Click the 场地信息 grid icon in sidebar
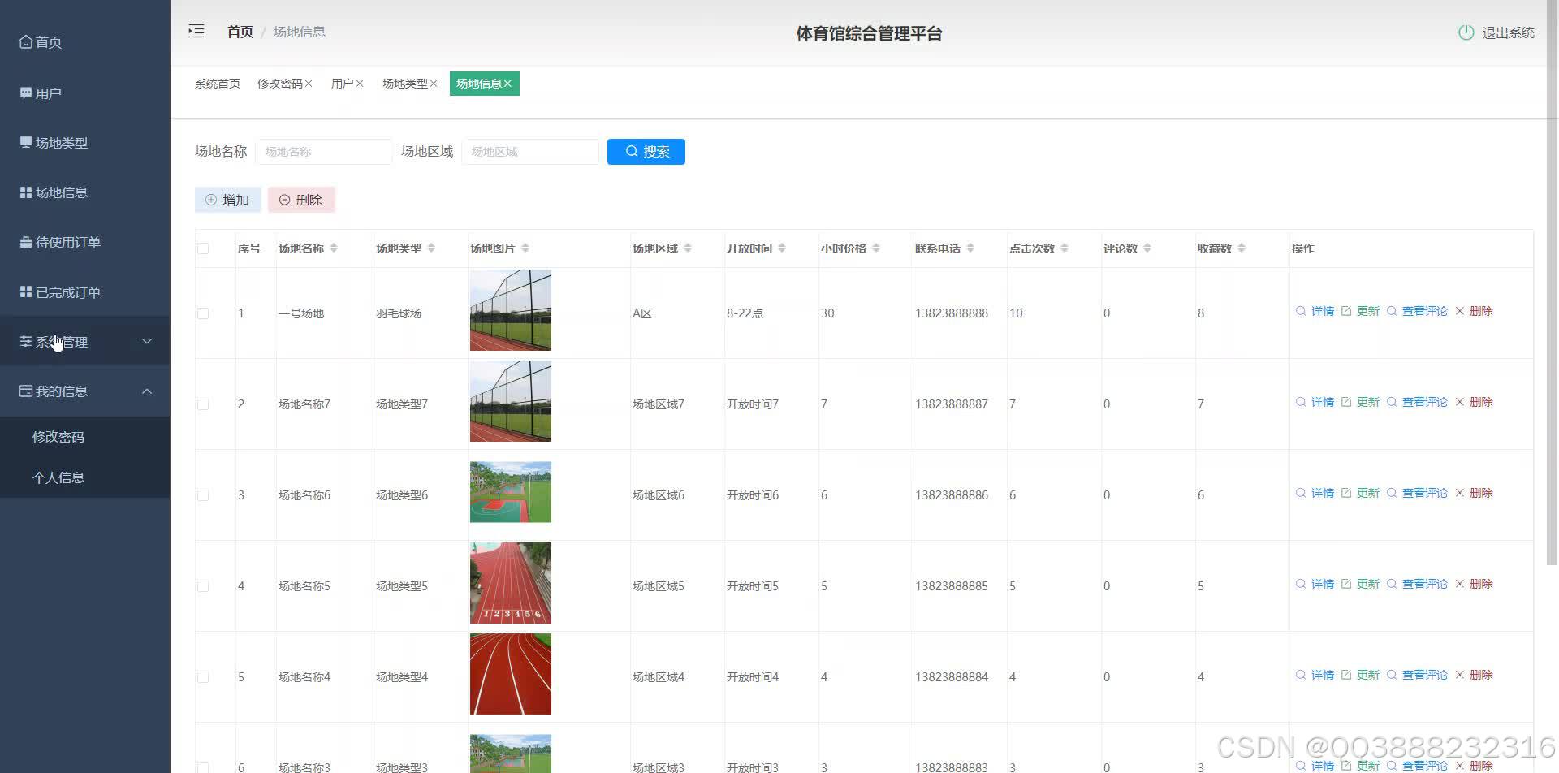 pos(26,192)
